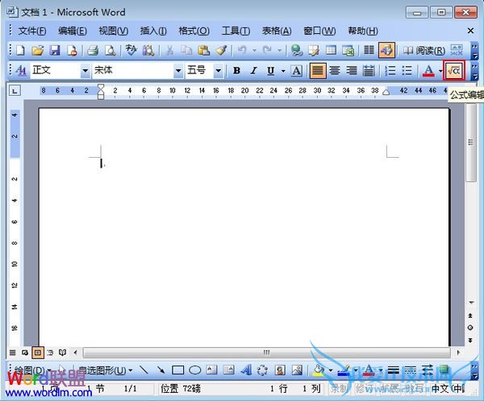Screen dimensions: 484x401
Task: Select the Arrow drawing tool
Action: pos(161,370)
